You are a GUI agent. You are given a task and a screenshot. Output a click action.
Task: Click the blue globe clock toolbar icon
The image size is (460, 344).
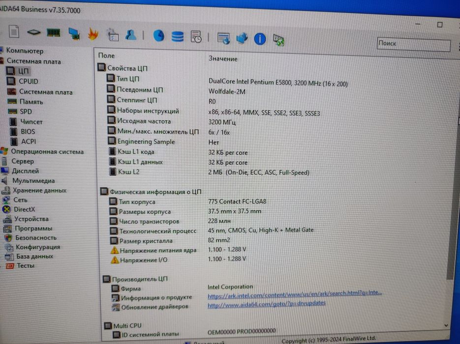(x=159, y=36)
